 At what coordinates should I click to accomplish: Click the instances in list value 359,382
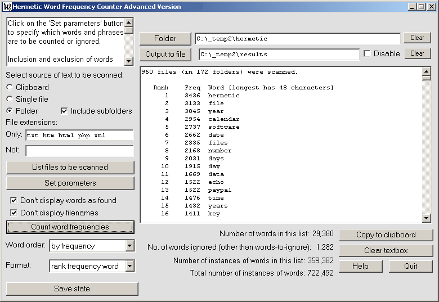[x=321, y=260]
